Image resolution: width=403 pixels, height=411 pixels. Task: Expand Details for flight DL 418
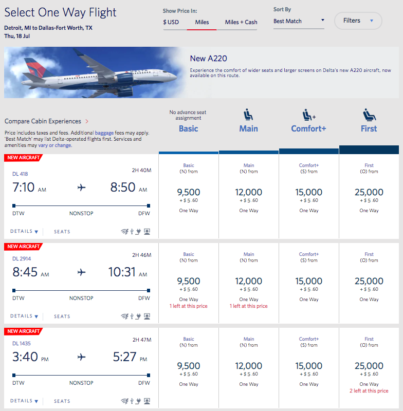pyautogui.click(x=24, y=232)
